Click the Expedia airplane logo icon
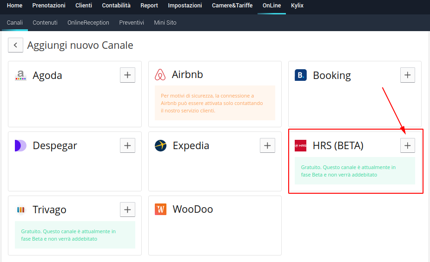This screenshot has width=430, height=262. pos(160,145)
